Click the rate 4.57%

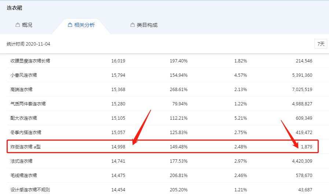coord(241,75)
